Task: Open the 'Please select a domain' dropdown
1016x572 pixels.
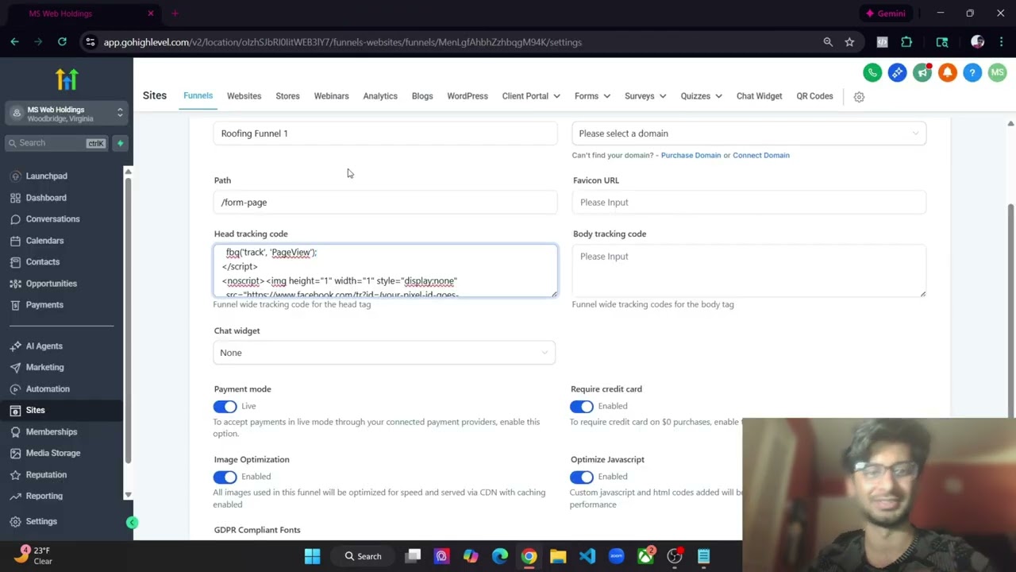Action: (749, 133)
